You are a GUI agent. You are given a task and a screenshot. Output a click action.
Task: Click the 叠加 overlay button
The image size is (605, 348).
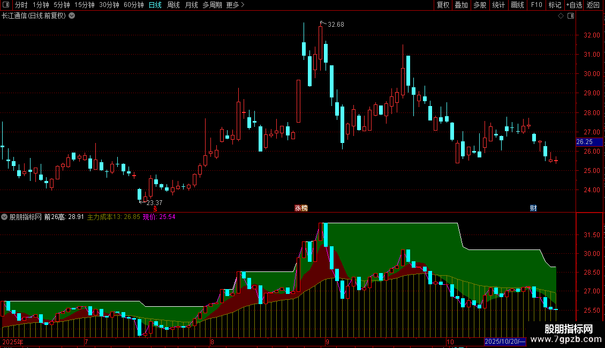tap(462, 5)
